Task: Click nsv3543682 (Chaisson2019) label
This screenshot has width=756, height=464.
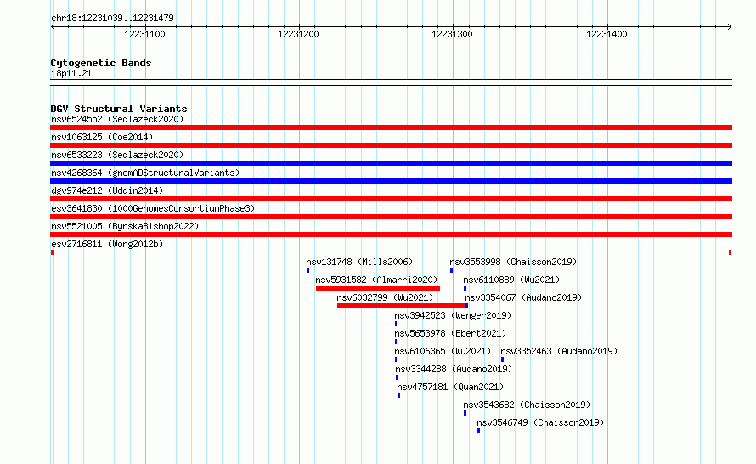Action: (x=527, y=405)
